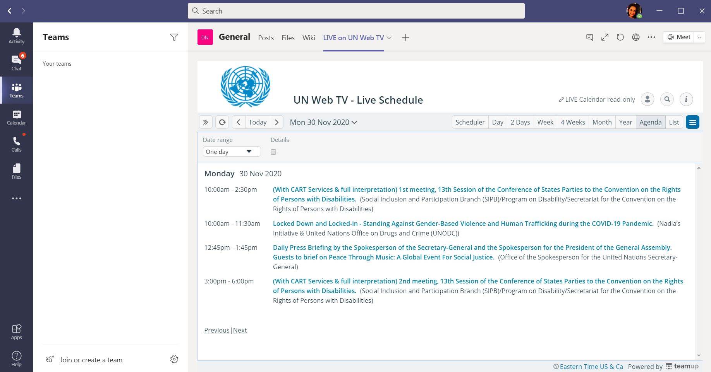711x372 pixels.
Task: Expand the LIVE on UN Web TV tab chevron
Action: (x=389, y=38)
